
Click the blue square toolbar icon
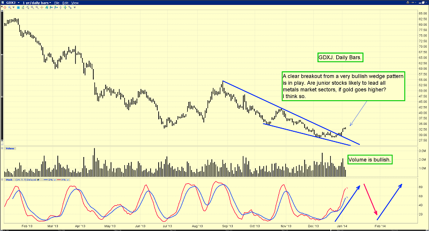(18, 8)
